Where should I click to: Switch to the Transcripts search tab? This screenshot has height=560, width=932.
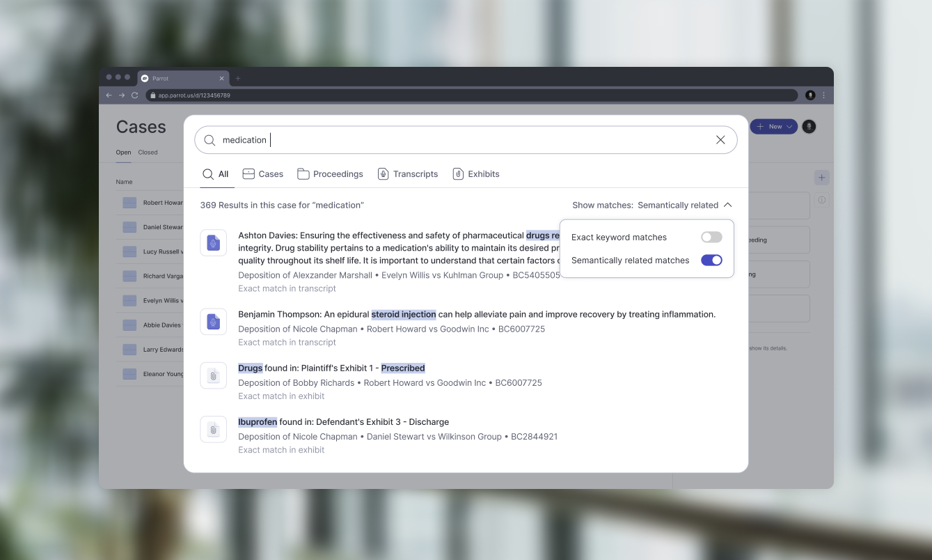(x=408, y=174)
